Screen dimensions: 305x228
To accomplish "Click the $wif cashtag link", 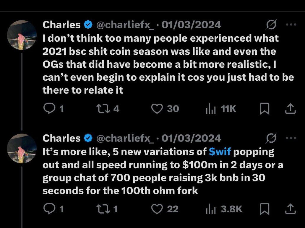I will click(220, 152).
